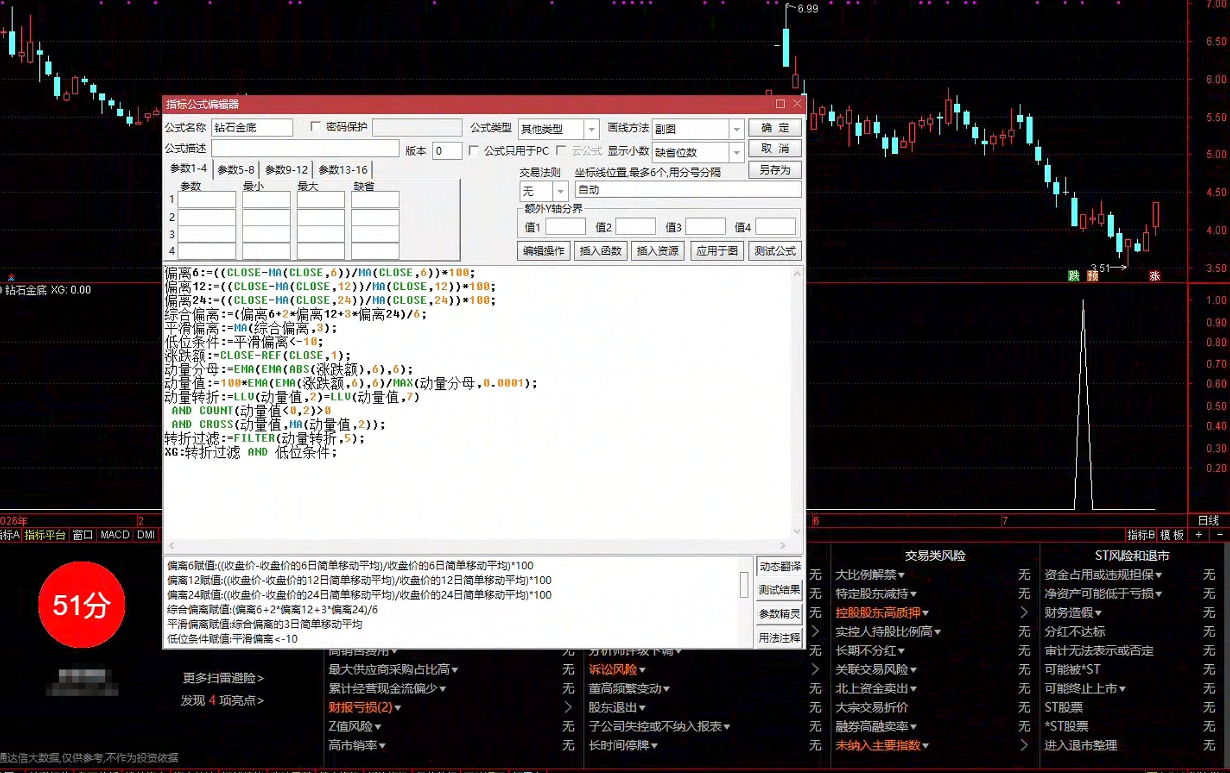Image resolution: width=1230 pixels, height=773 pixels.
Task: Open the 发现 4 项亮点 link
Action: coord(222,701)
